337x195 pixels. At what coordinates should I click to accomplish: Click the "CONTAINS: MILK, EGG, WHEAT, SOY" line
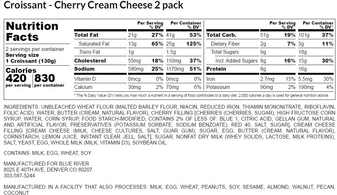(x=47, y=153)
